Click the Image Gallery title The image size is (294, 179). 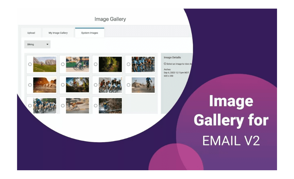coord(110,19)
